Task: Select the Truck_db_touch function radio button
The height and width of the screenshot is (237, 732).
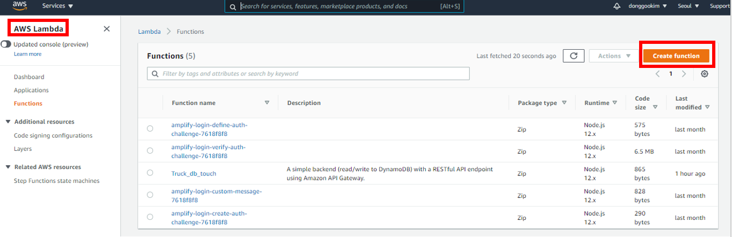Action: tap(150, 173)
